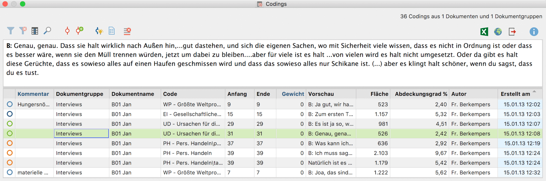This screenshot has width=546, height=181.
Task: Click the lightbulb coding icon
Action: pos(99,31)
